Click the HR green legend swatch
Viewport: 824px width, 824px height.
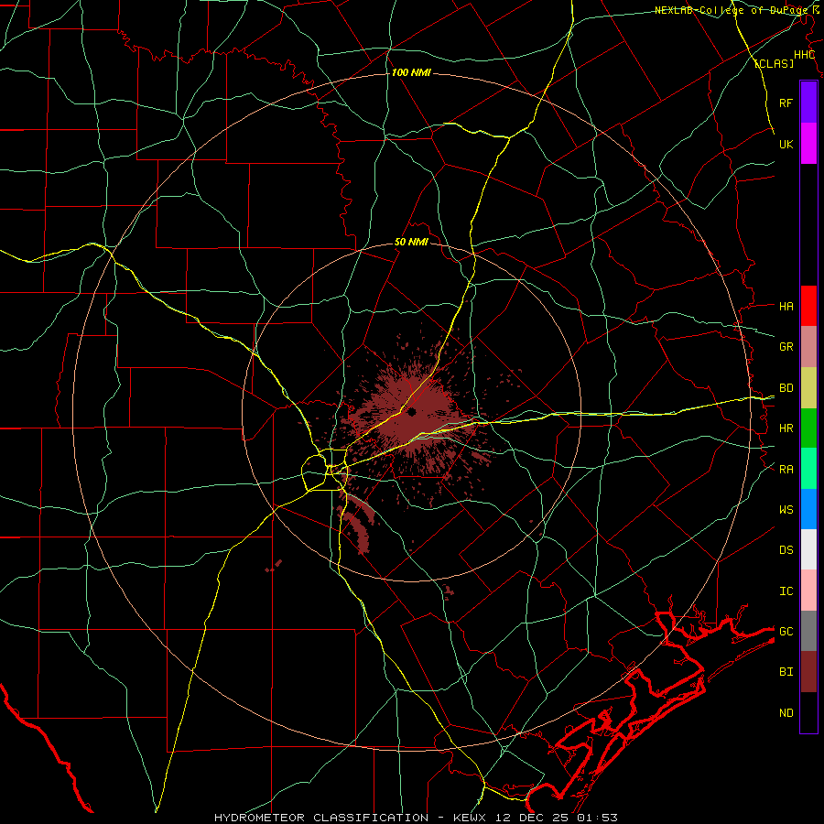pyautogui.click(x=808, y=428)
